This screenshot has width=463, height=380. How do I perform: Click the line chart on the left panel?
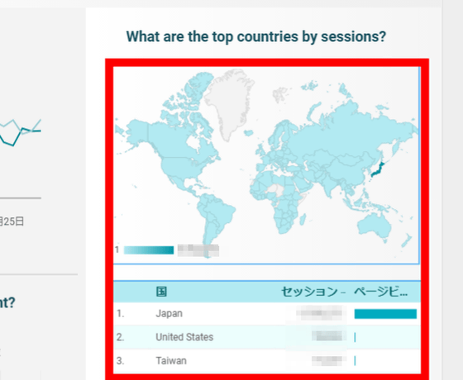coord(20,132)
